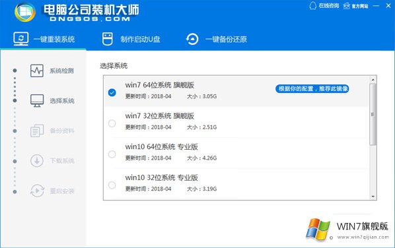Close the 电脑公司装机大师 window
The image size is (395, 248).
pos(388,5)
